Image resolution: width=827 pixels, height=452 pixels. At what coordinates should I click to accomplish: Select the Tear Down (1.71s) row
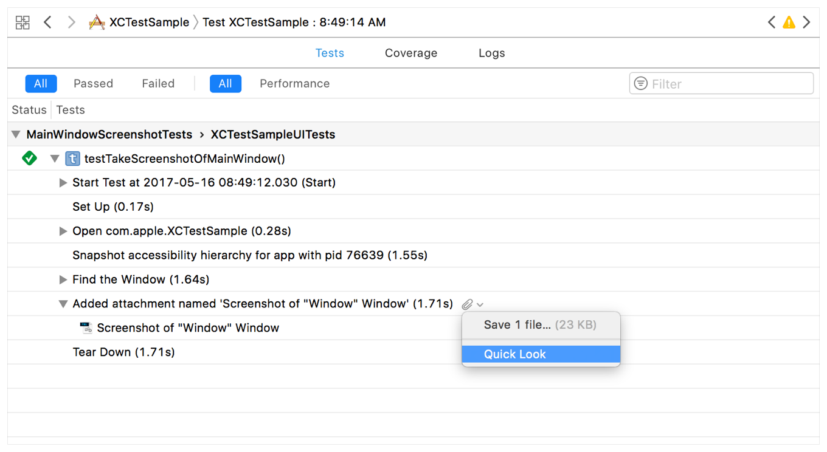[413, 352]
